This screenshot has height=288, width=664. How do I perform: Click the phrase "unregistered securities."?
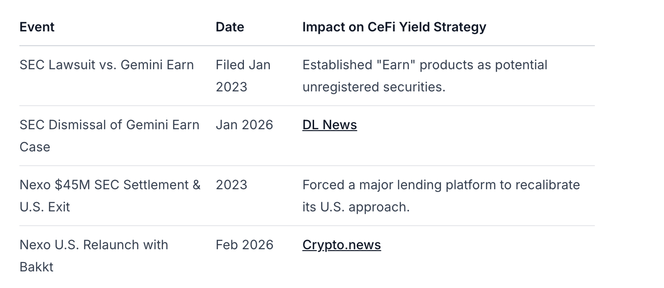tap(373, 87)
